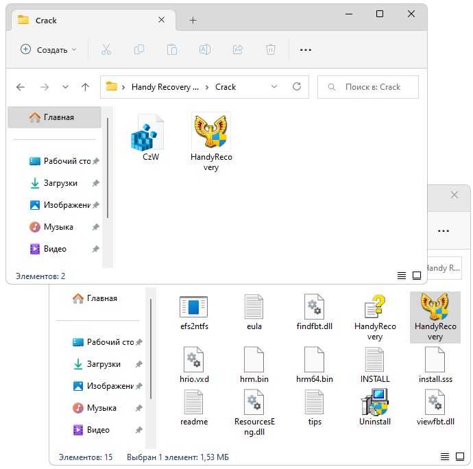Unpin Загрузки via pin icon in Crack sidebar
Image resolution: width=473 pixels, height=469 pixels.
[x=95, y=183]
